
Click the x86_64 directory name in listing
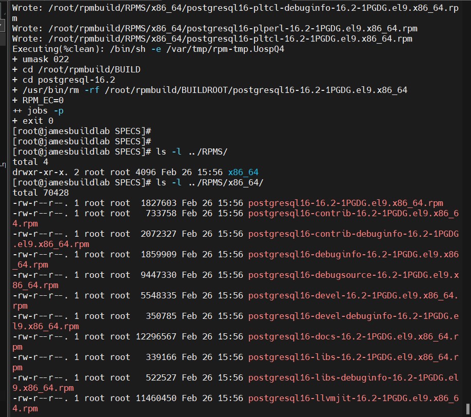pos(243,172)
